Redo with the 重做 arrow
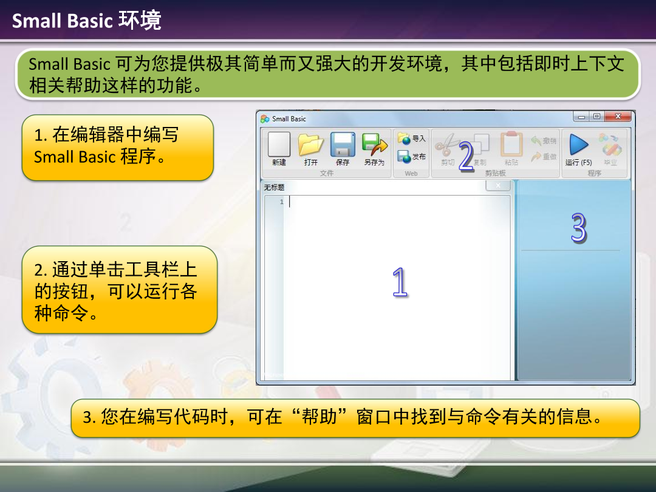 [x=544, y=157]
